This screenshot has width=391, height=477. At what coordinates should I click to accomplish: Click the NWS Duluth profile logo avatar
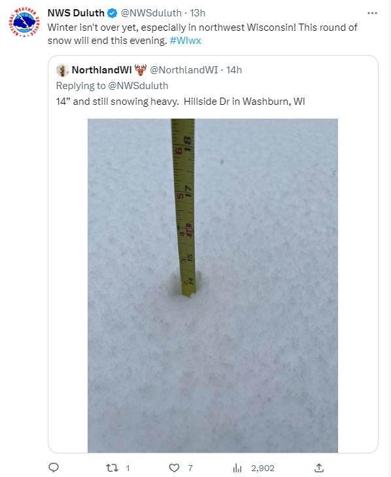coord(24,22)
